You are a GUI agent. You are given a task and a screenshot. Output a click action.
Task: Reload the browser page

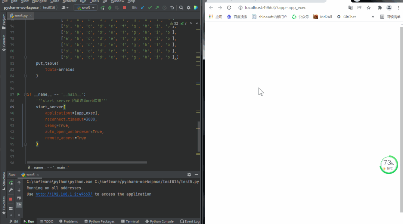pyautogui.click(x=229, y=7)
